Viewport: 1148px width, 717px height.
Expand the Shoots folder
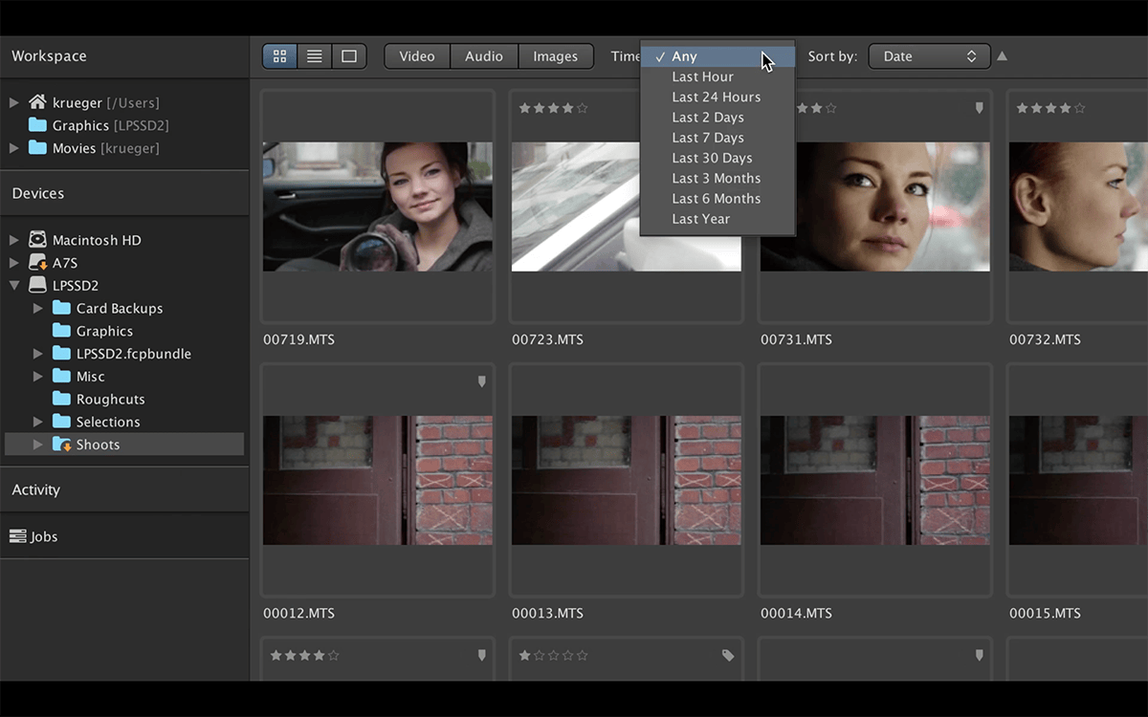(x=37, y=445)
